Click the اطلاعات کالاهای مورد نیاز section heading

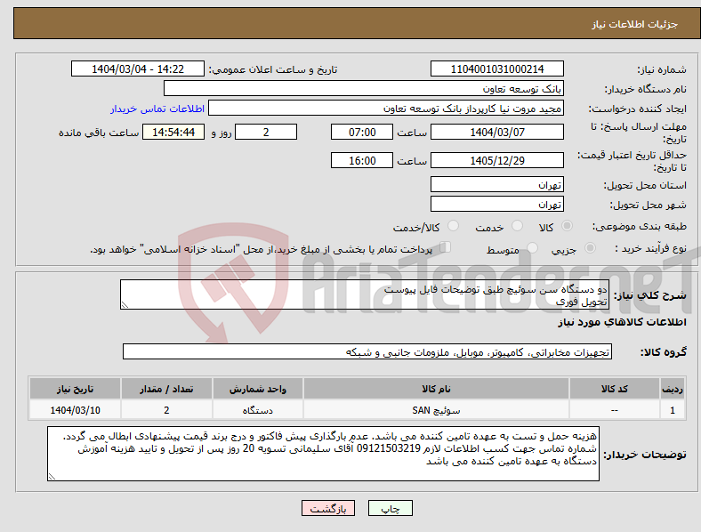pos(622,322)
